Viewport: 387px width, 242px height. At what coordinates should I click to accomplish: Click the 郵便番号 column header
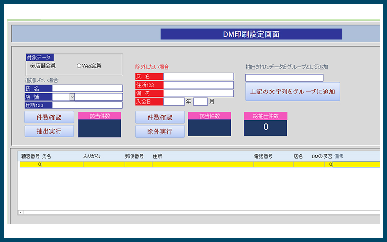click(134, 157)
